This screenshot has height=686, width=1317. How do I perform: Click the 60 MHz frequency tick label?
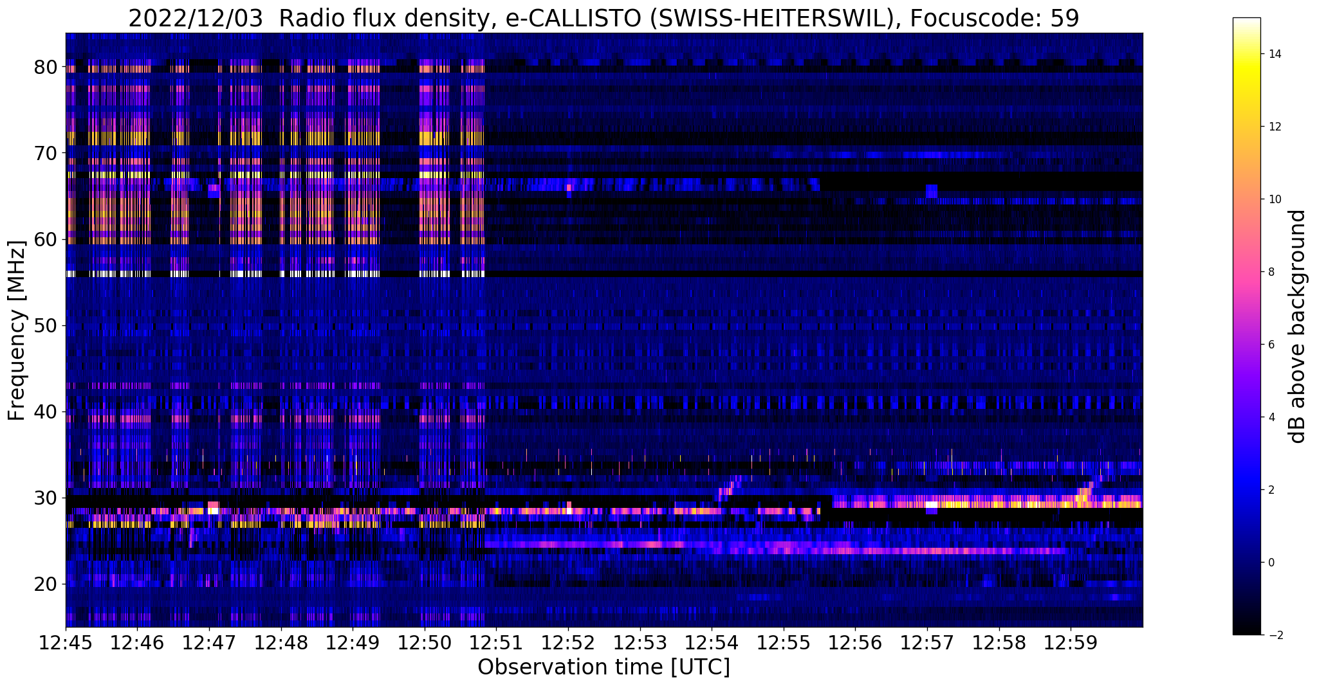[45, 239]
